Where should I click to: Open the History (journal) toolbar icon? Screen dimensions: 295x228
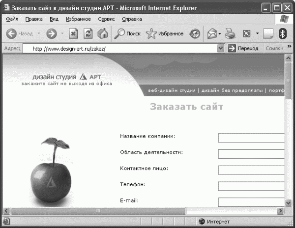[x=195, y=34]
